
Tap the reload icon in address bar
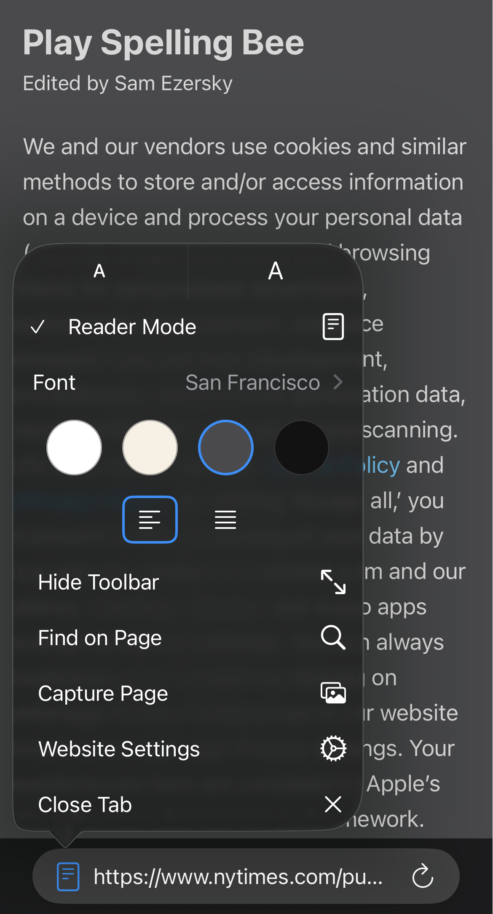[x=423, y=876]
